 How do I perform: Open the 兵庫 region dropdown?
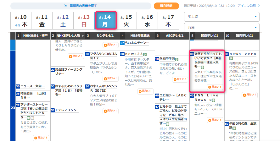pos(221,27)
